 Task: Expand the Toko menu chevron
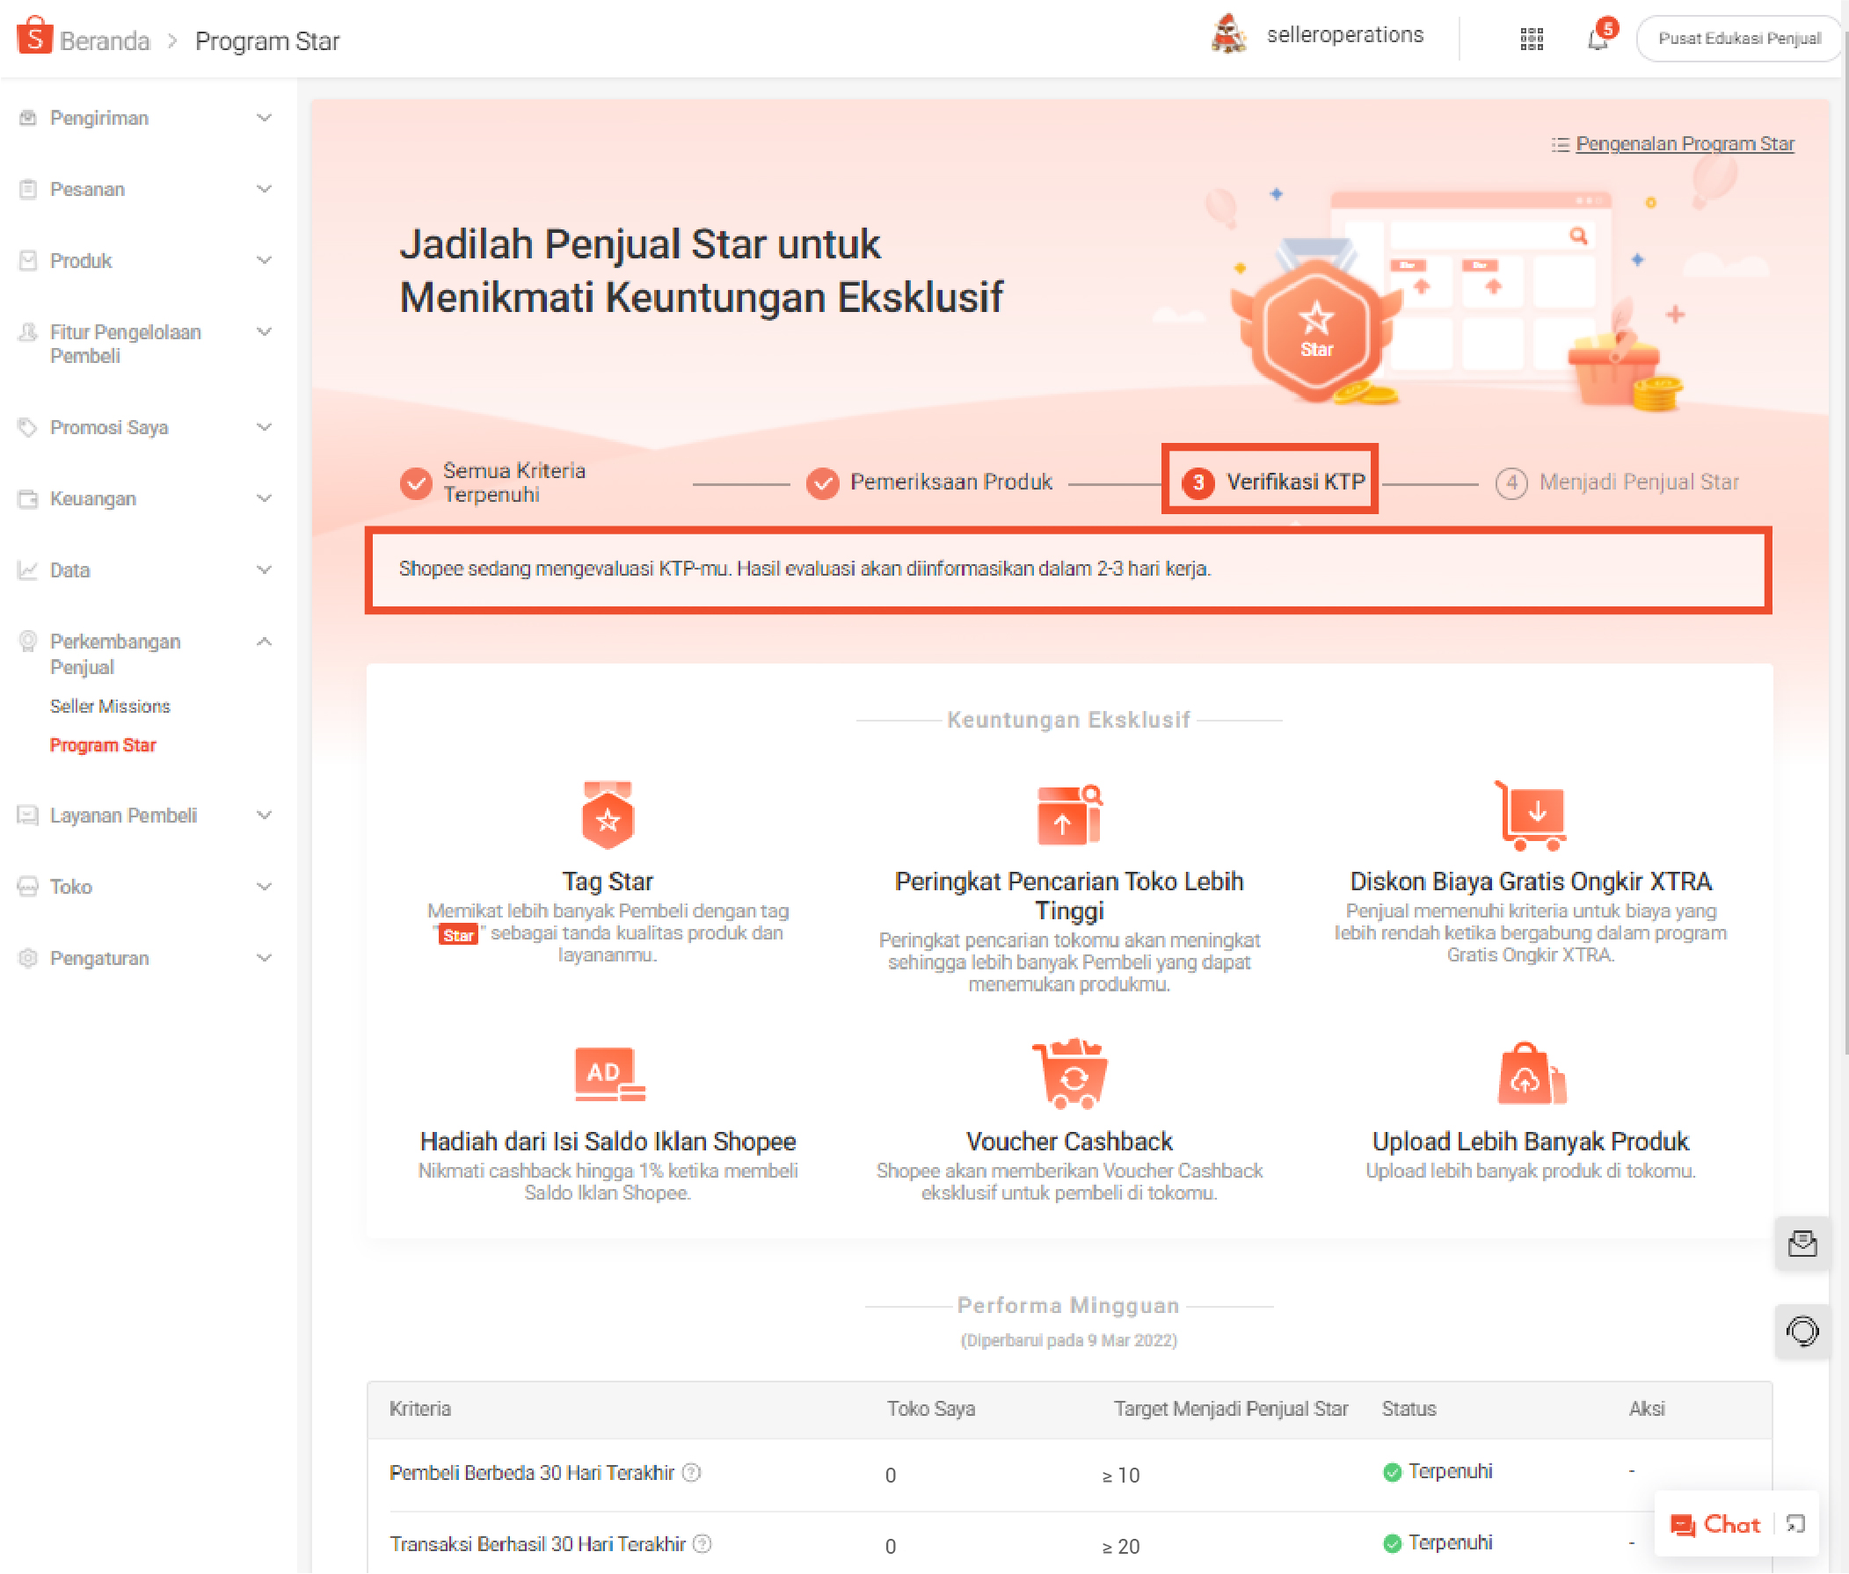264,887
